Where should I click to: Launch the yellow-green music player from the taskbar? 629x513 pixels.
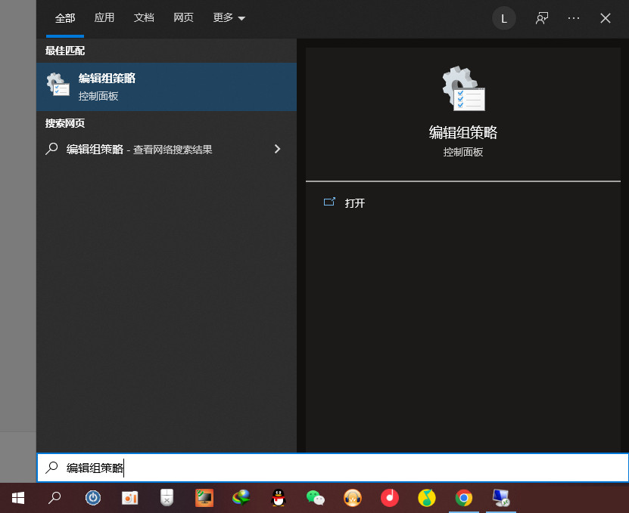coord(427,498)
